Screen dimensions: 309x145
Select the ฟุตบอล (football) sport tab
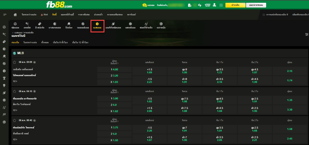click(x=15, y=26)
